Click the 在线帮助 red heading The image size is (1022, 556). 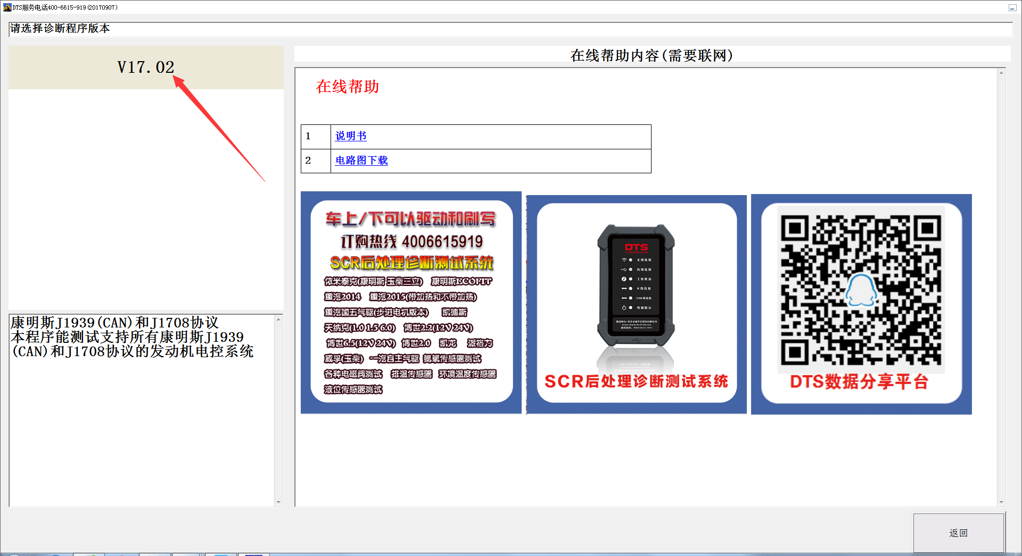pos(348,87)
